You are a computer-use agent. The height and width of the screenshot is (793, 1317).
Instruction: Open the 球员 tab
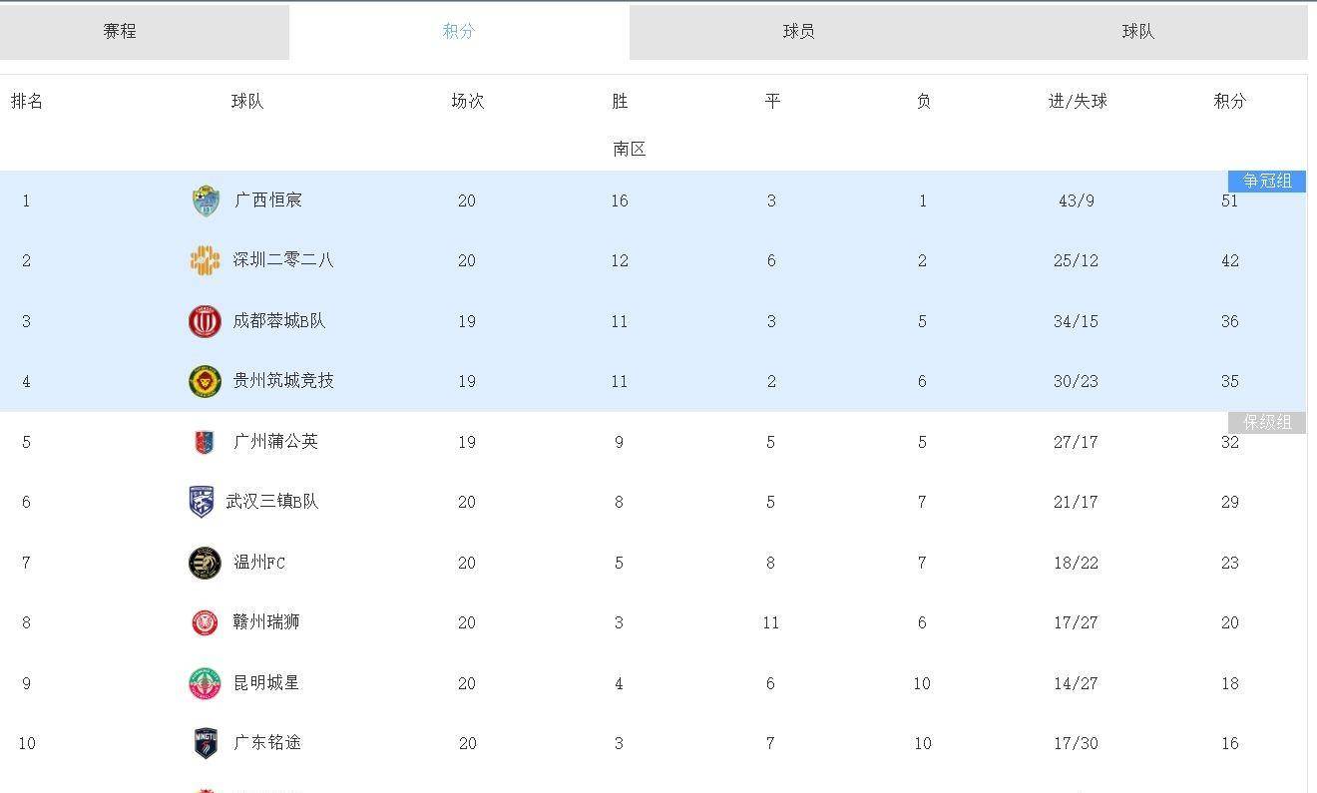[x=798, y=31]
